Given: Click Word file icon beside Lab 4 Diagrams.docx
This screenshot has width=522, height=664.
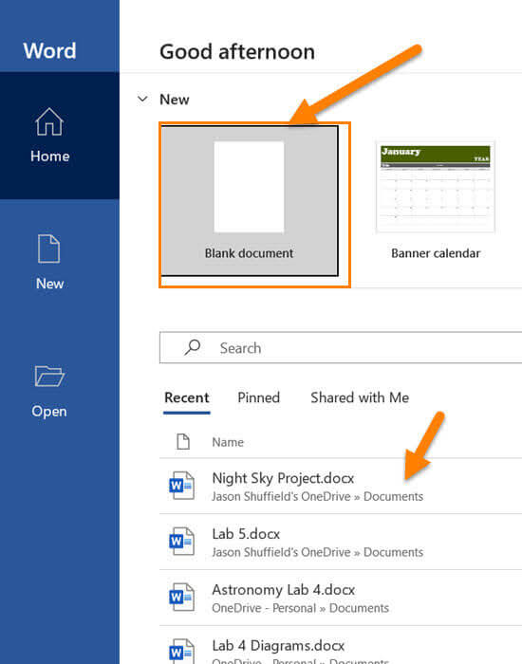Looking at the screenshot, I should [182, 652].
